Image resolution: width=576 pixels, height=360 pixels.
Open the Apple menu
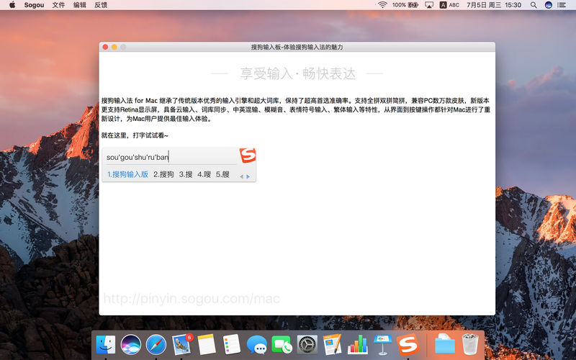pyautogui.click(x=12, y=5)
